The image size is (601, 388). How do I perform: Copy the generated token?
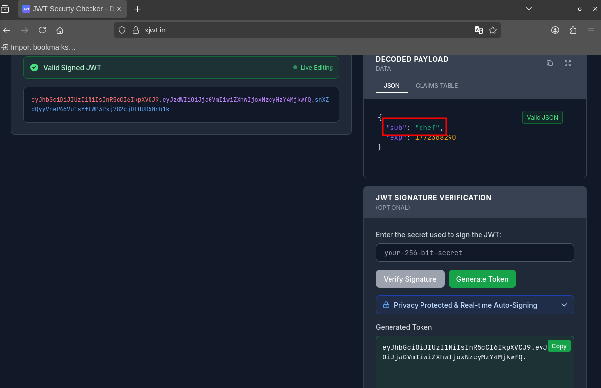[559, 346]
